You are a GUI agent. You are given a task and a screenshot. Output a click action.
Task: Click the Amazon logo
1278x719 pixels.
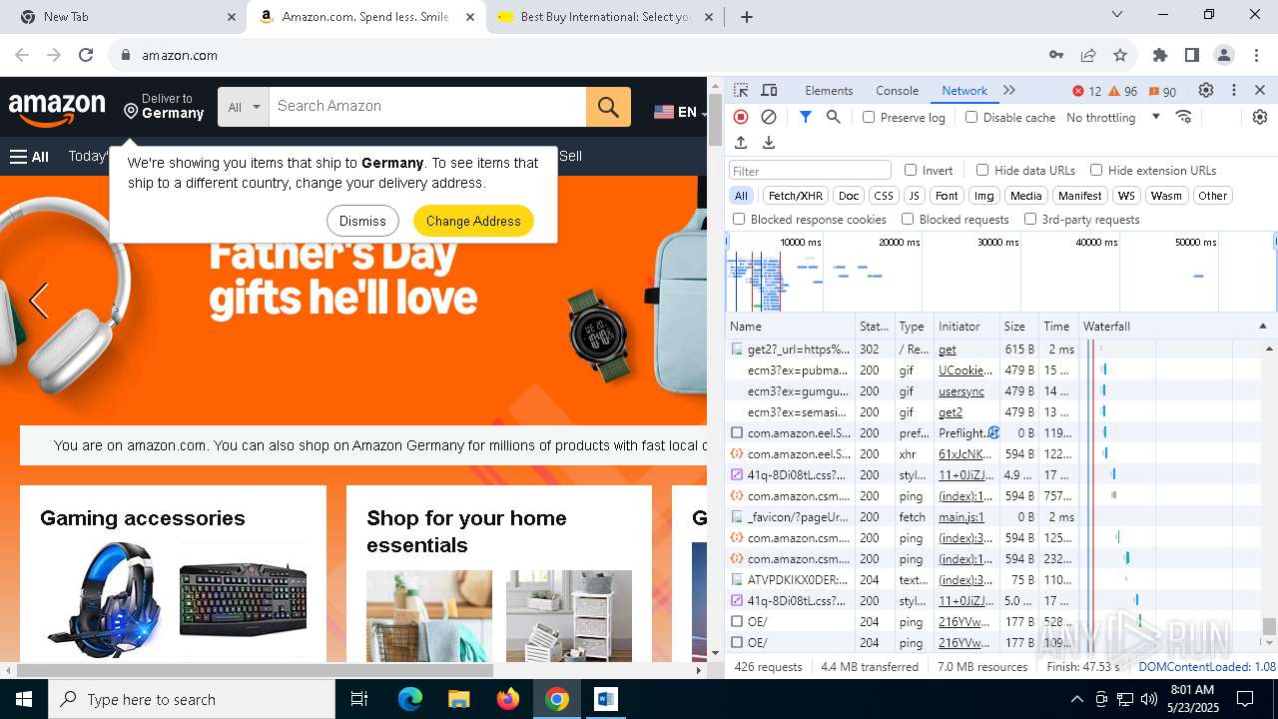coord(57,110)
